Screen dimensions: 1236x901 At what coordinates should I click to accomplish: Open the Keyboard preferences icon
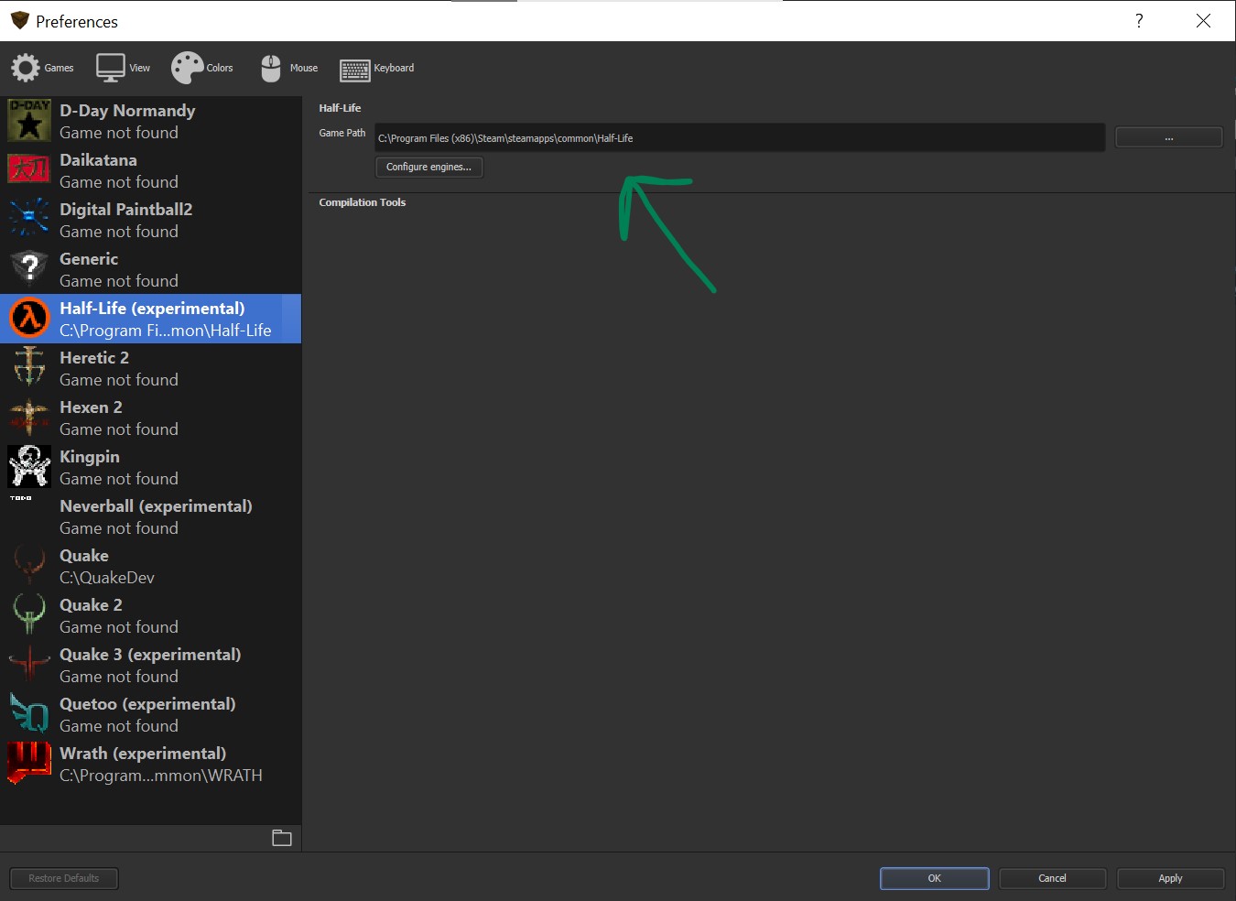[355, 70]
